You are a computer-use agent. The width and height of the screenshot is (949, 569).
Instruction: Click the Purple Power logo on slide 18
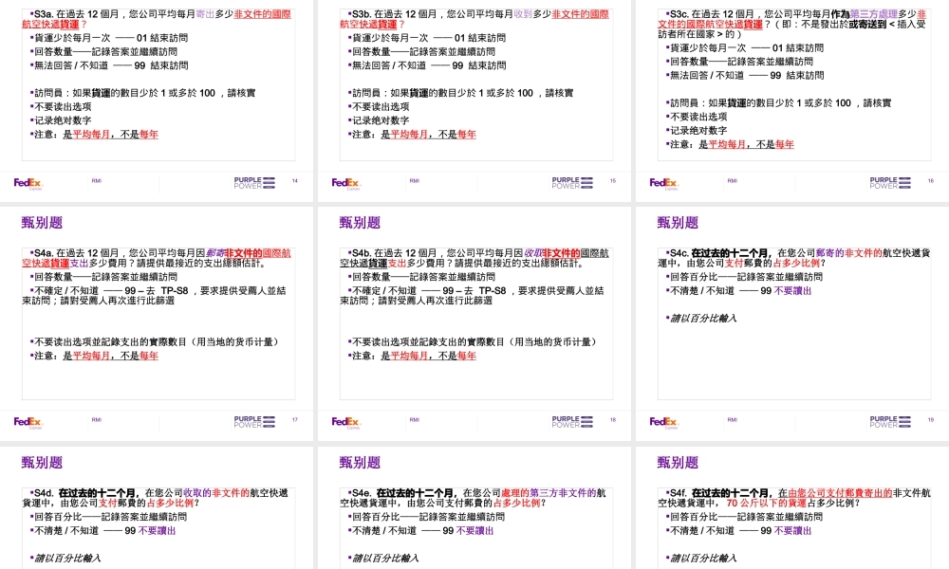[x=572, y=422]
